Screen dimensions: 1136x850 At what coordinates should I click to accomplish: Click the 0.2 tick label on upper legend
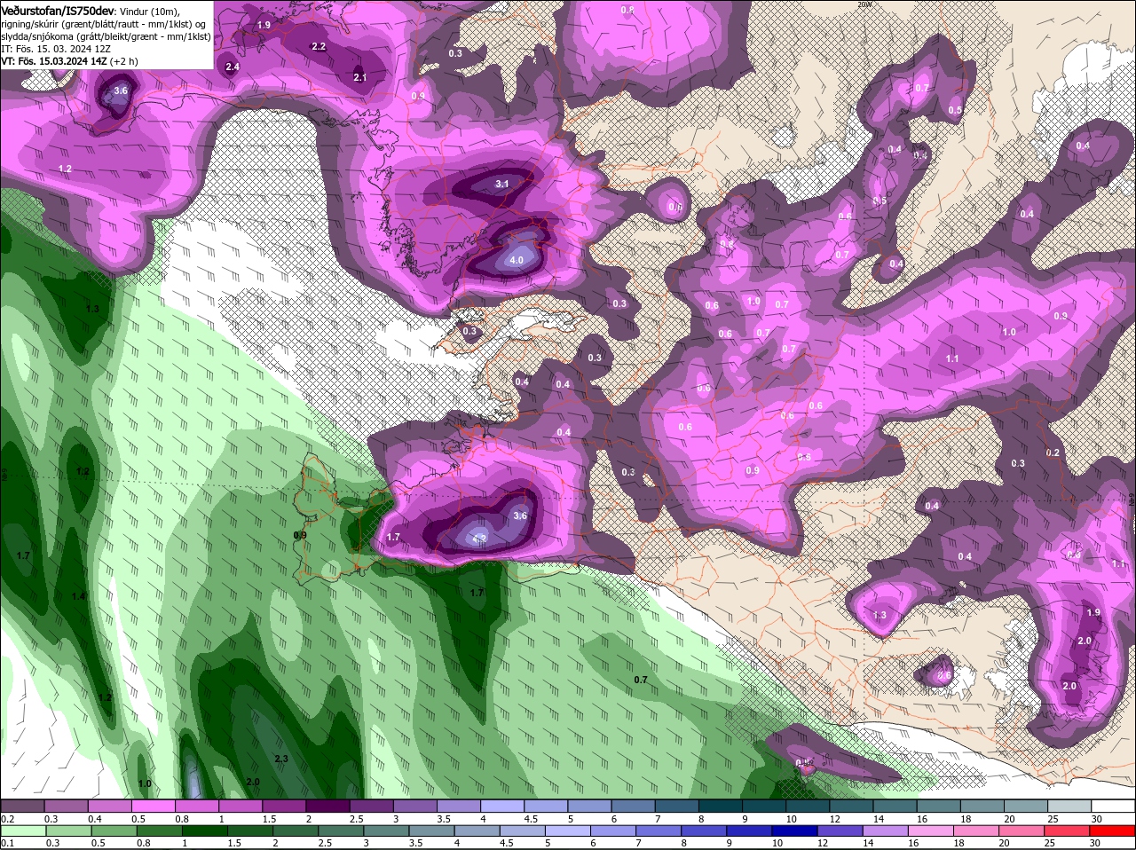pos(7,818)
